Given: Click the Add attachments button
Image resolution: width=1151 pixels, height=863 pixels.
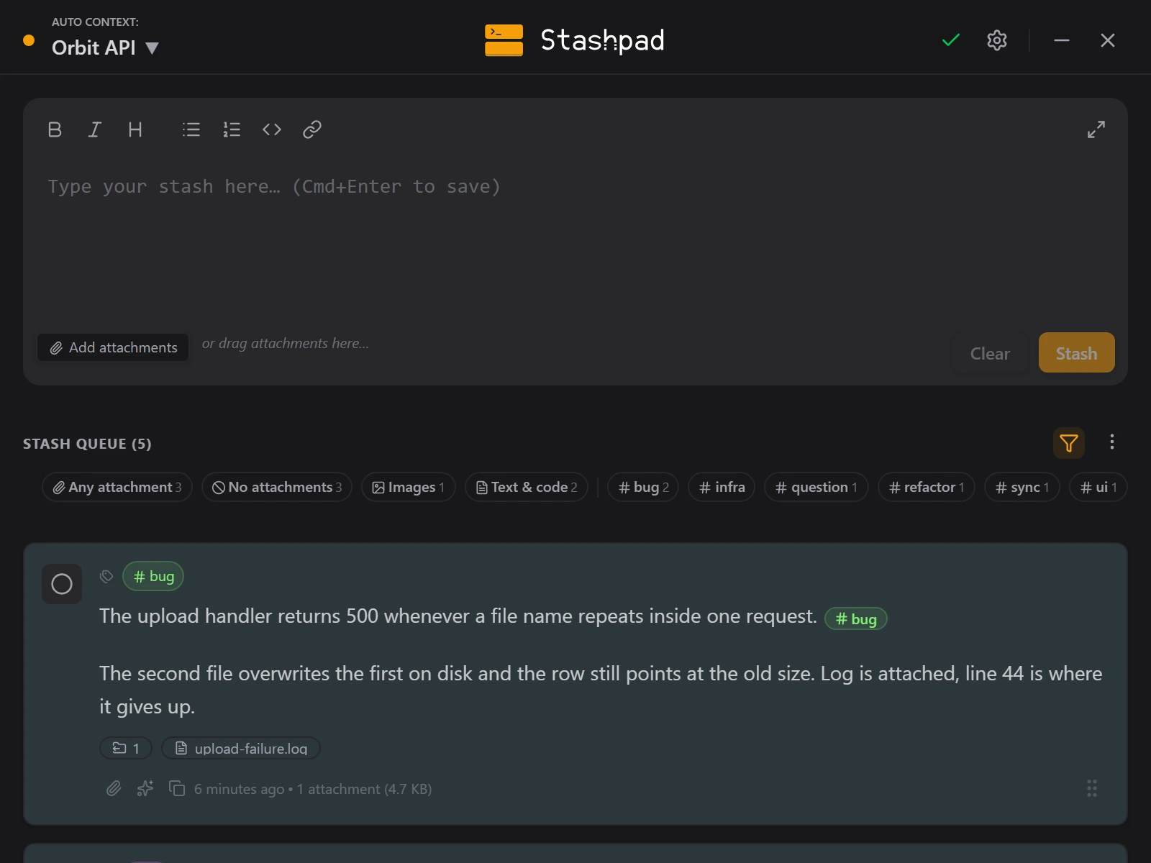Looking at the screenshot, I should (113, 347).
